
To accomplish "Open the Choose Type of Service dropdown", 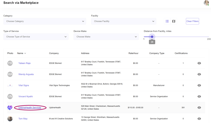I will click(36, 37).
